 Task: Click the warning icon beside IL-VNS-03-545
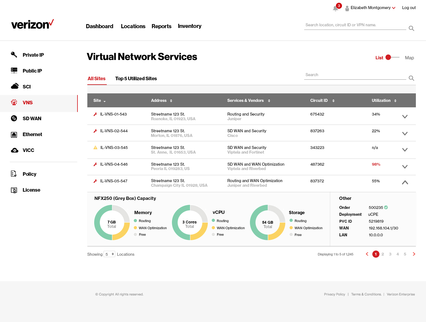coord(95,147)
